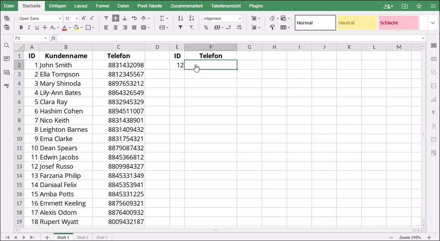Click the Copy style paint roller icon
This screenshot has height=241, width=440.
[272, 27]
